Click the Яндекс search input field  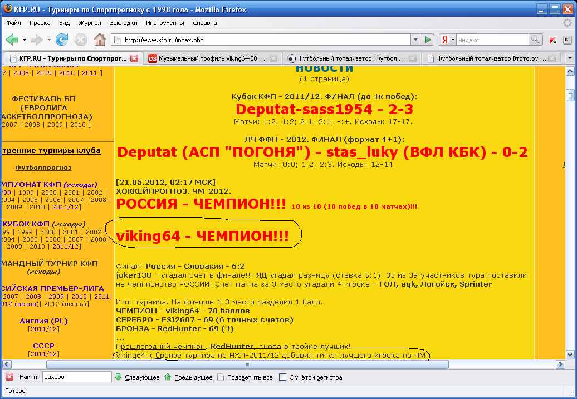(493, 40)
